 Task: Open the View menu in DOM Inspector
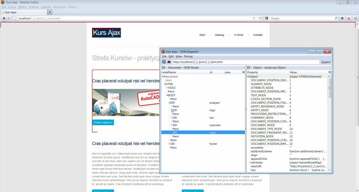click(x=179, y=57)
